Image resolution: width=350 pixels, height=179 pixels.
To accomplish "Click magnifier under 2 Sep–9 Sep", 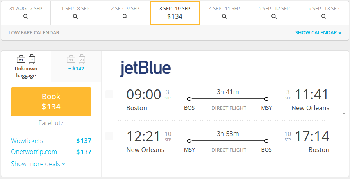I will point(125,16).
